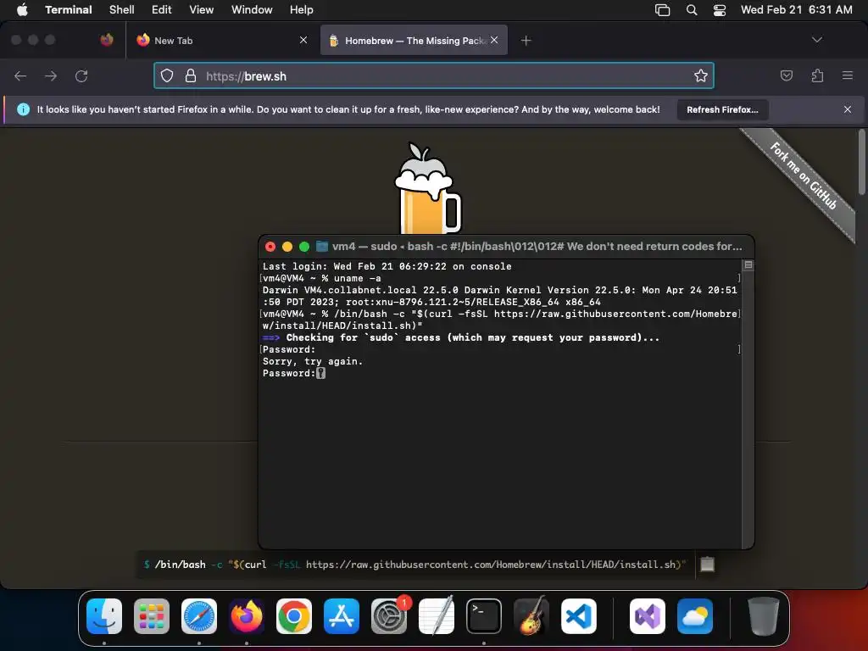Copy the Homebrew install command clipboard icon
Viewport: 868px width, 651px height.
click(708, 564)
